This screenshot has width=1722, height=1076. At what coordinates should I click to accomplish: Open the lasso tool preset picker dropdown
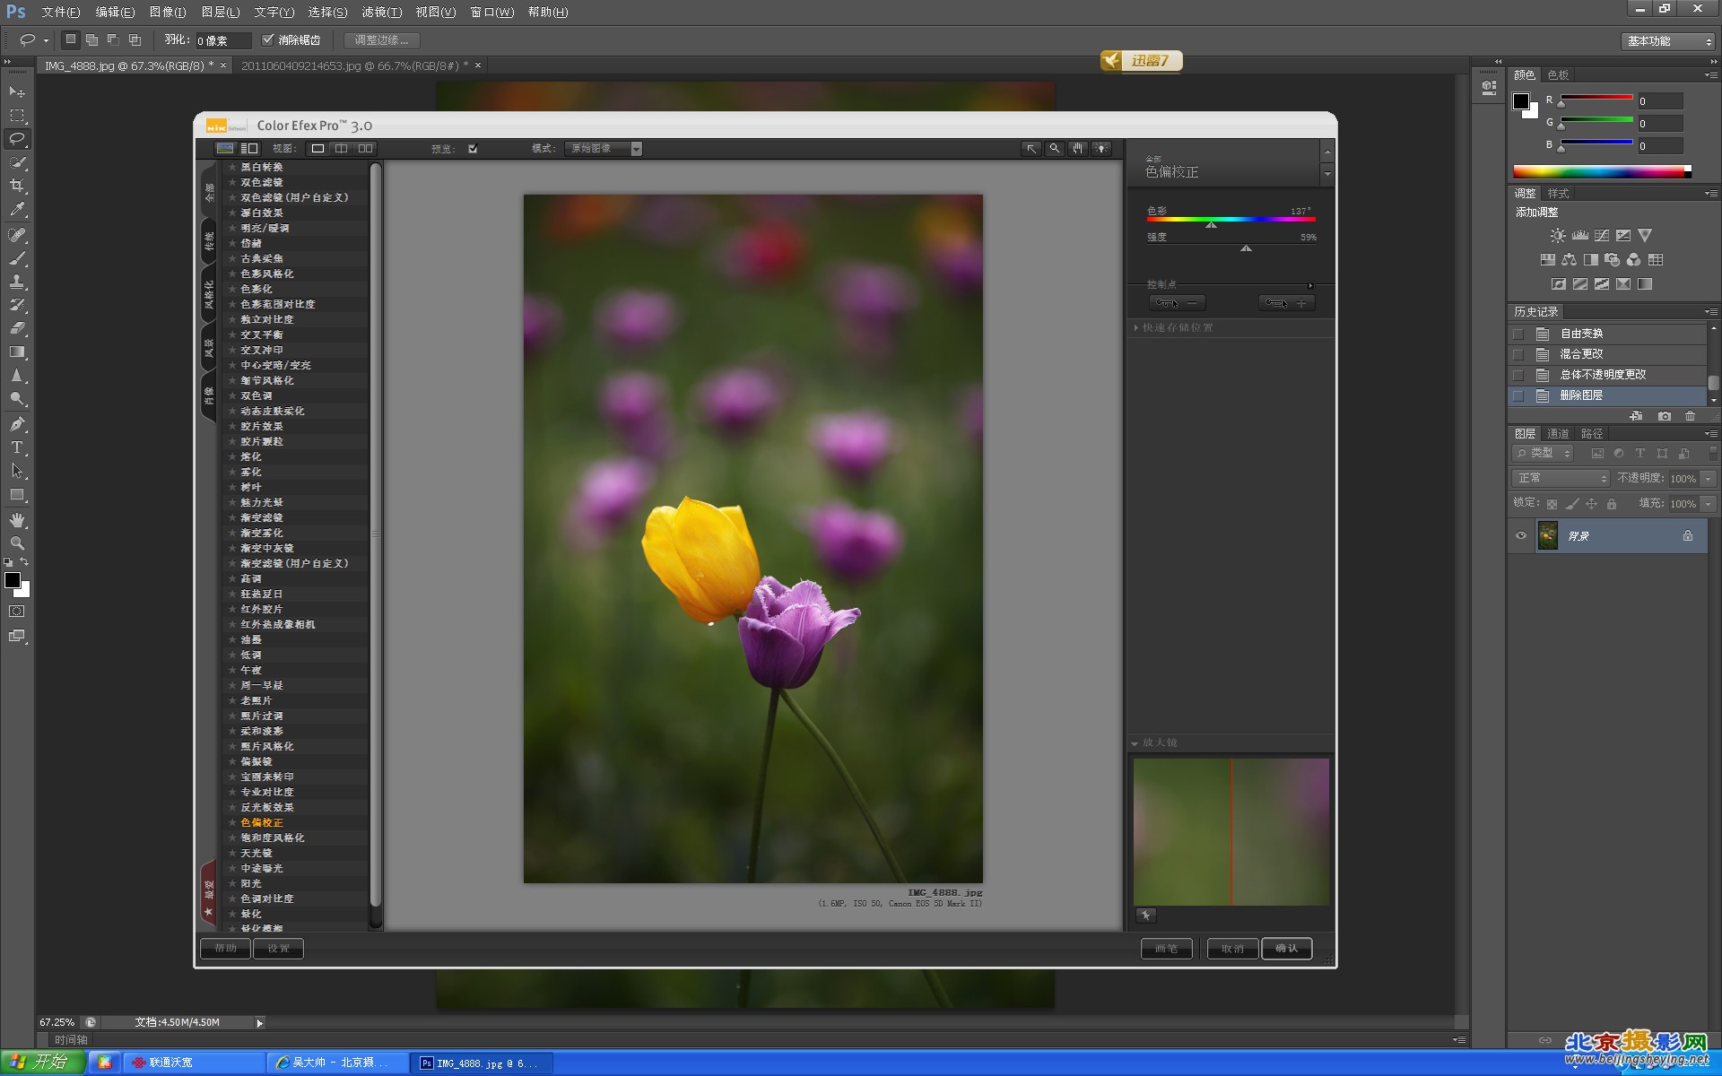(45, 40)
